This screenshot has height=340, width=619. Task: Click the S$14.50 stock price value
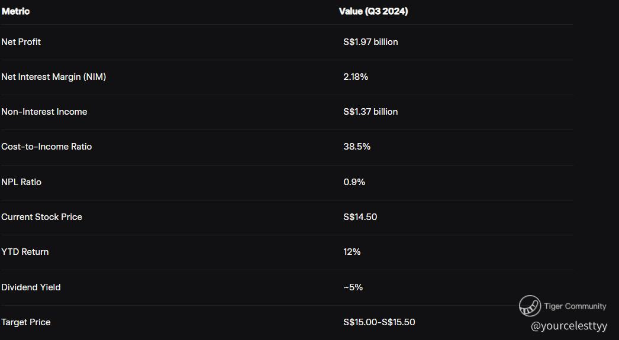coord(360,217)
